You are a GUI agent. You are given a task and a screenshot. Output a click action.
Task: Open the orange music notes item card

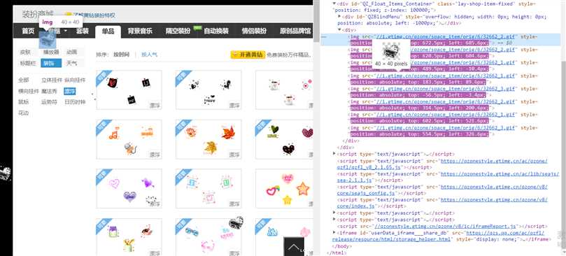pos(129,139)
